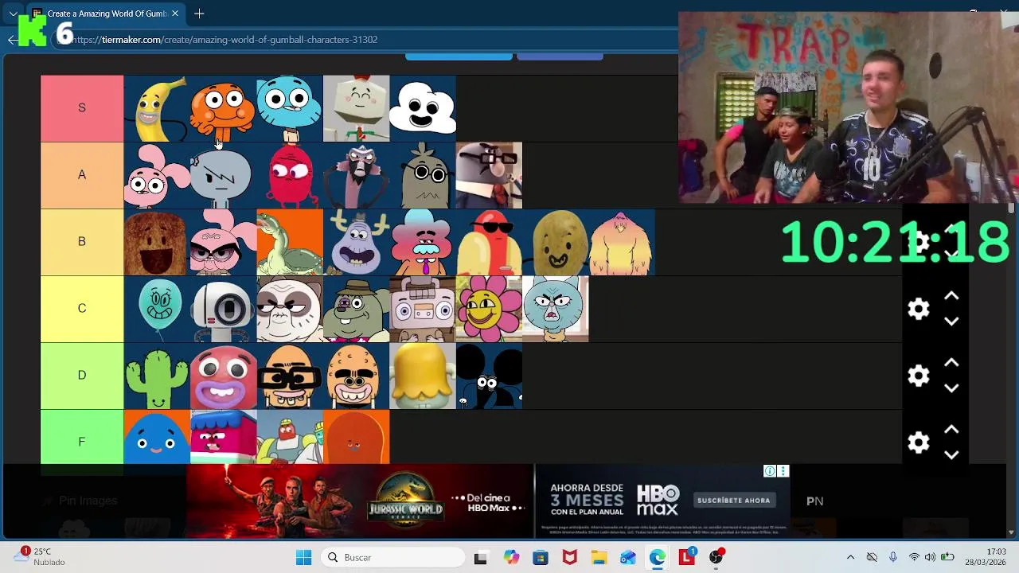Switch to Microsoft Edge on the taskbar
Image resolution: width=1019 pixels, height=573 pixels.
pyautogui.click(x=657, y=558)
